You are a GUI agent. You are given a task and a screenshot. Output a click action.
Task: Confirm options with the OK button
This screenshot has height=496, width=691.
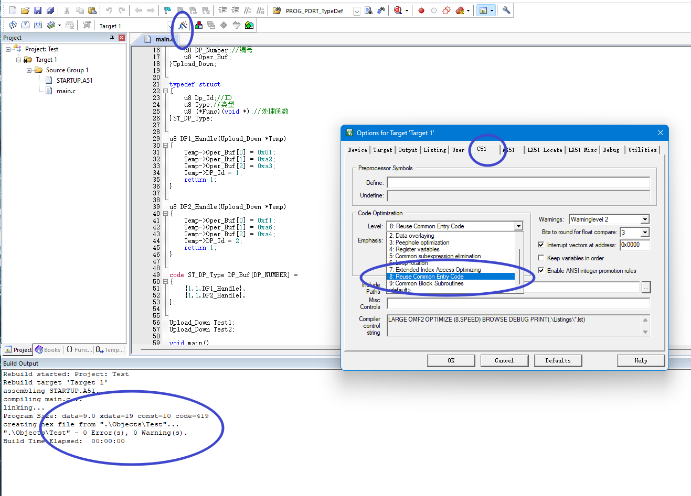pos(451,360)
